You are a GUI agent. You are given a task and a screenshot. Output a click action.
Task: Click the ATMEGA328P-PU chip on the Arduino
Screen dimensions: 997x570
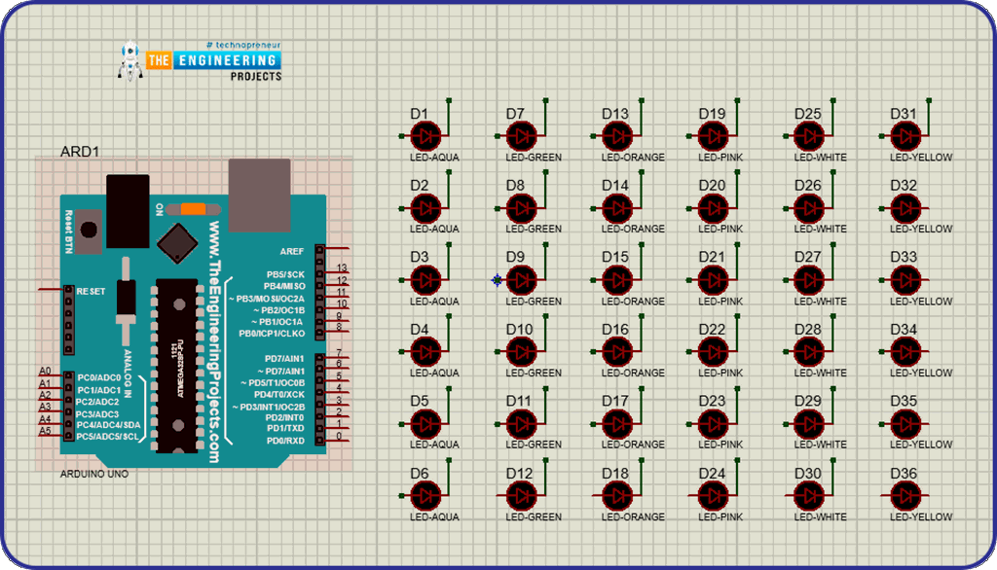pos(176,360)
